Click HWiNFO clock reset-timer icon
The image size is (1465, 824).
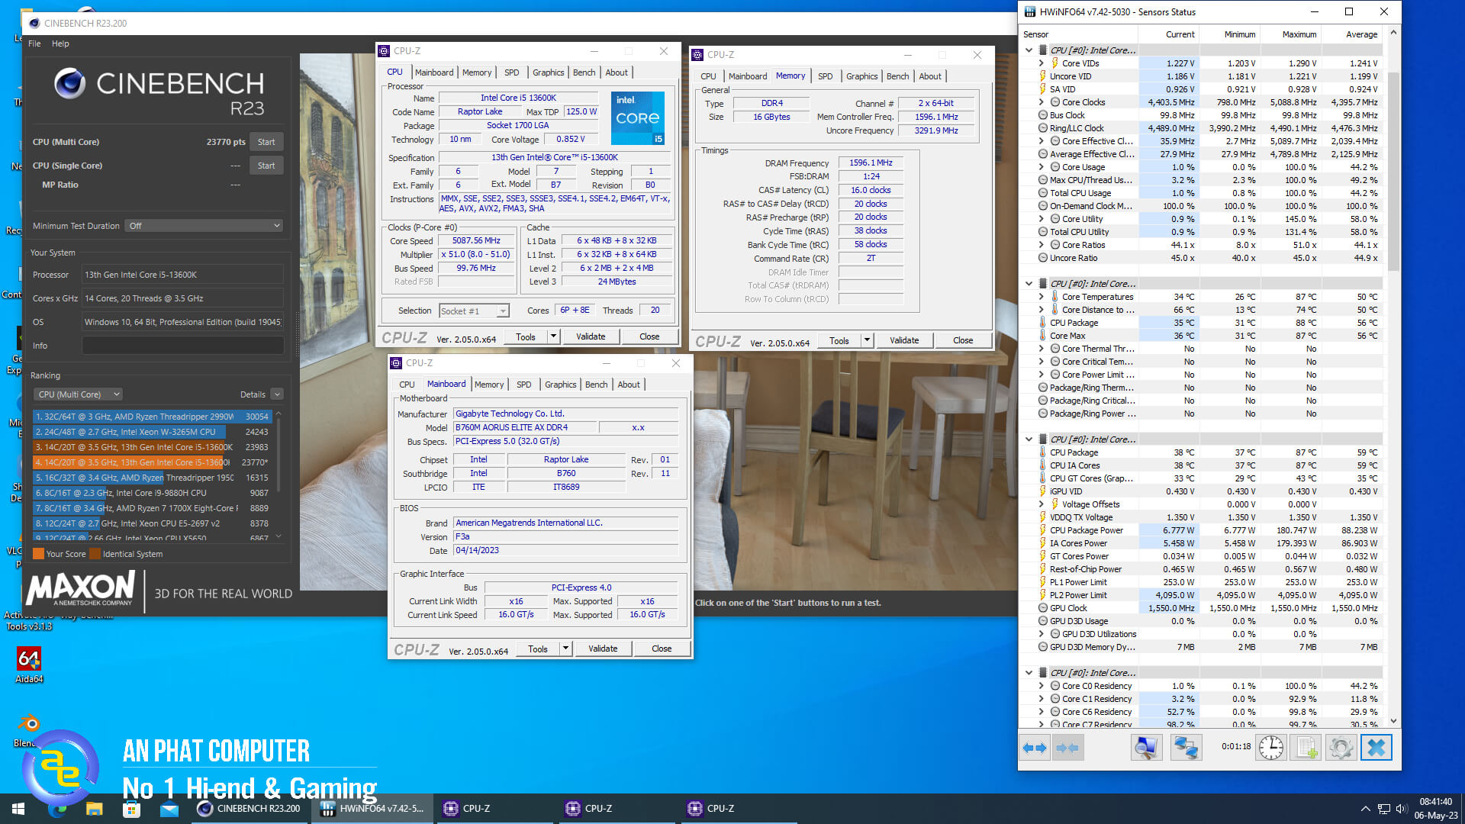(x=1270, y=748)
